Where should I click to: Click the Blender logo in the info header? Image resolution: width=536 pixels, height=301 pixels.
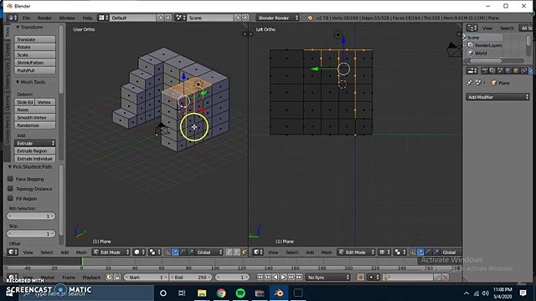coord(310,18)
